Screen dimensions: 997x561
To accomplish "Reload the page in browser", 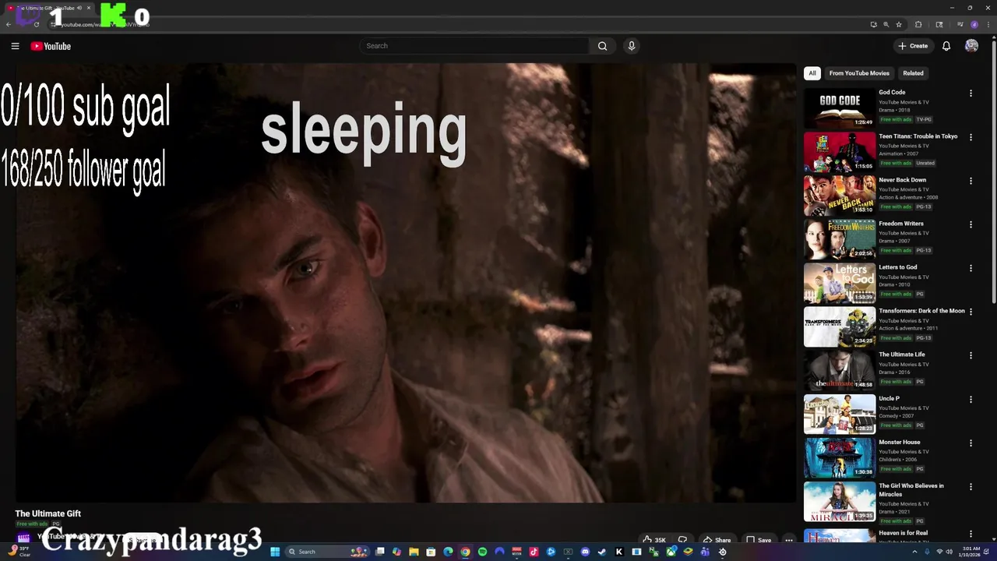I will point(36,24).
